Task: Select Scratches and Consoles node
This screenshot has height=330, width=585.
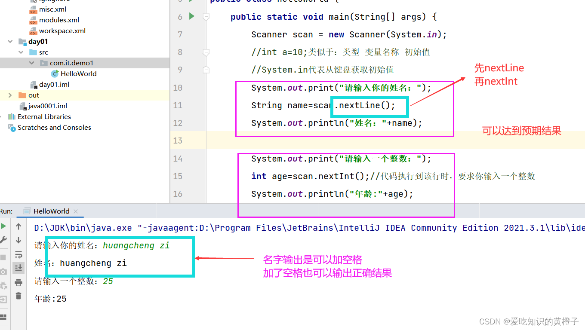Action: (x=54, y=128)
